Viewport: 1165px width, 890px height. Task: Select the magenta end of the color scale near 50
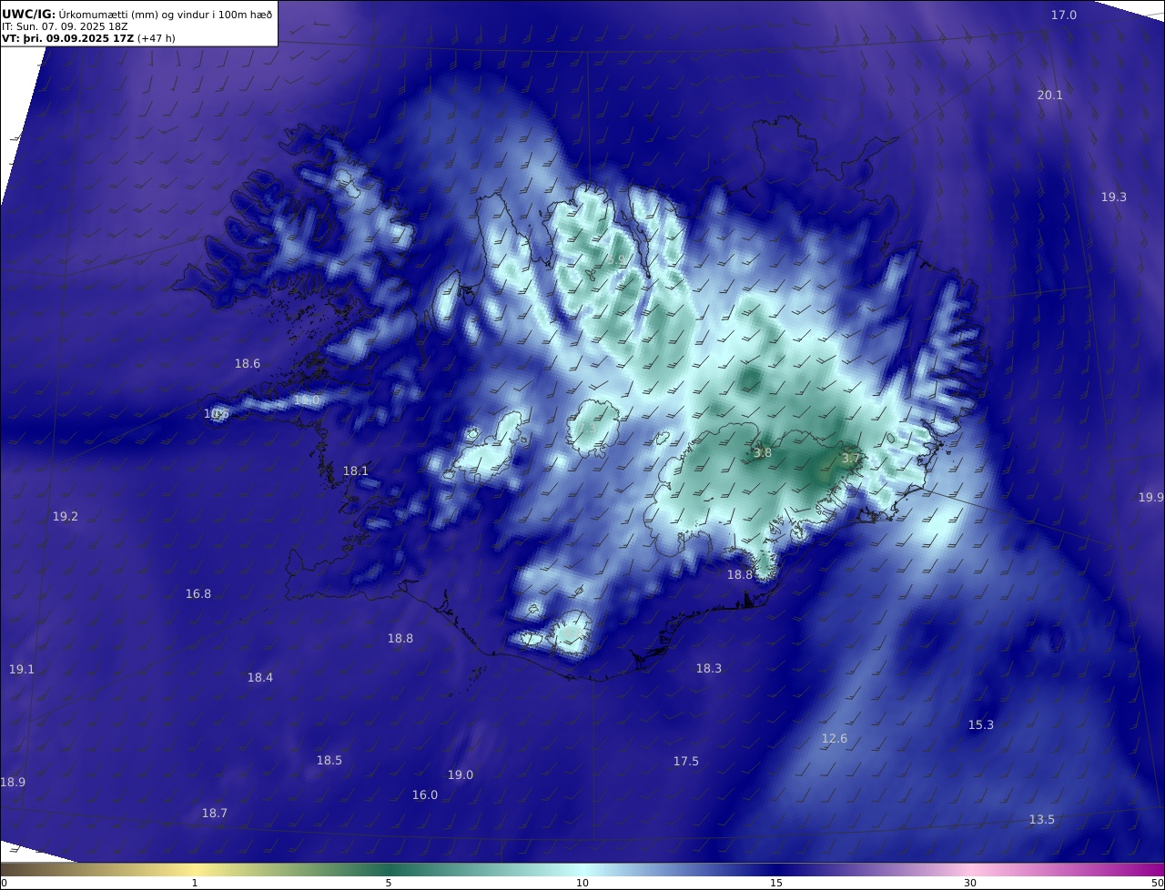click(x=1152, y=869)
